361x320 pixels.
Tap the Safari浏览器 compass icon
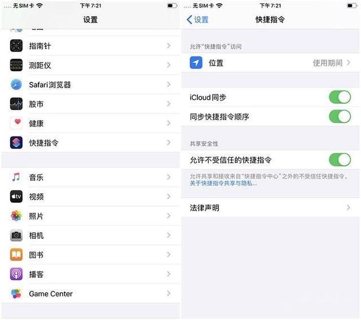[16, 85]
